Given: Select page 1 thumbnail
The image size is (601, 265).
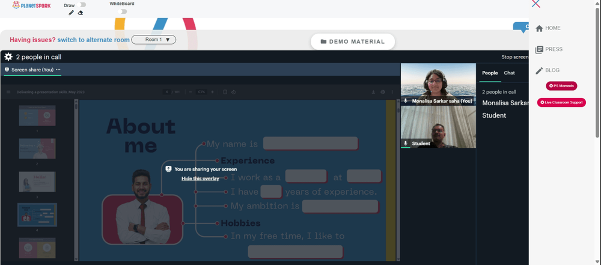Looking at the screenshot, I should point(37,115).
